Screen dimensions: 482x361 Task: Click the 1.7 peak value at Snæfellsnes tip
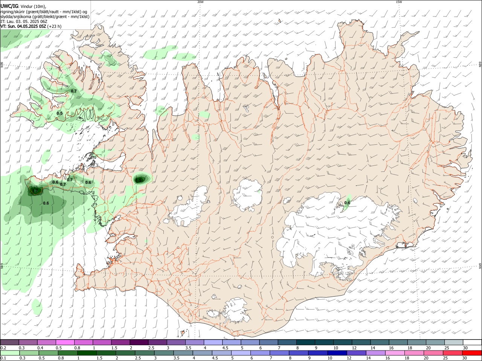point(35,191)
